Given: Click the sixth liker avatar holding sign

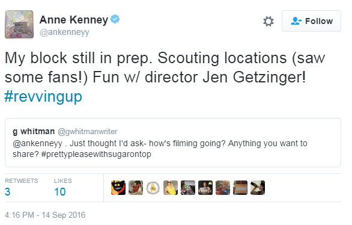Looking at the screenshot, I should [205, 188].
